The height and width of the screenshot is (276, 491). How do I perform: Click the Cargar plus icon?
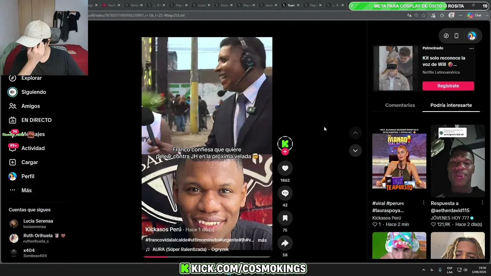[x=13, y=162]
